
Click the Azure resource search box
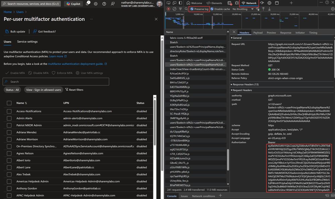click(31, 4)
